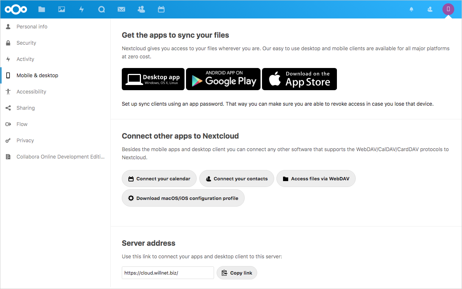Click the 'Server address' heading
The width and height of the screenshot is (462, 289).
149,243
